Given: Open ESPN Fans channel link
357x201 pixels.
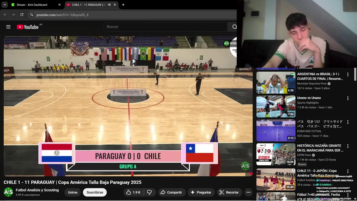Looking at the screenshot, I should [x=304, y=155].
